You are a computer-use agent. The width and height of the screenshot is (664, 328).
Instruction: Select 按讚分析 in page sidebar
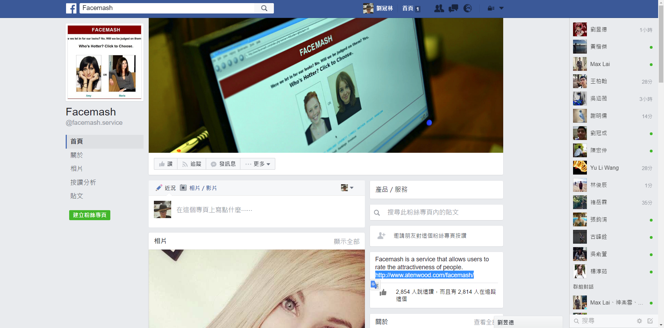(x=83, y=182)
